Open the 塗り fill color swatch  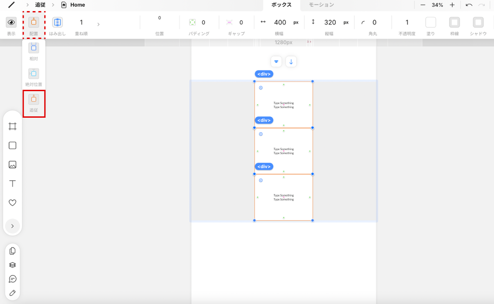(431, 22)
